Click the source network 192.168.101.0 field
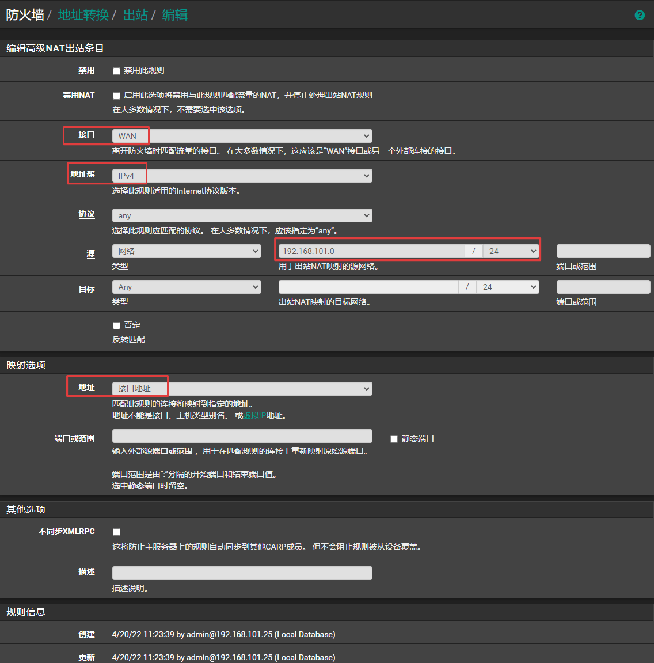Viewport: 654px width, 663px height. tap(371, 251)
